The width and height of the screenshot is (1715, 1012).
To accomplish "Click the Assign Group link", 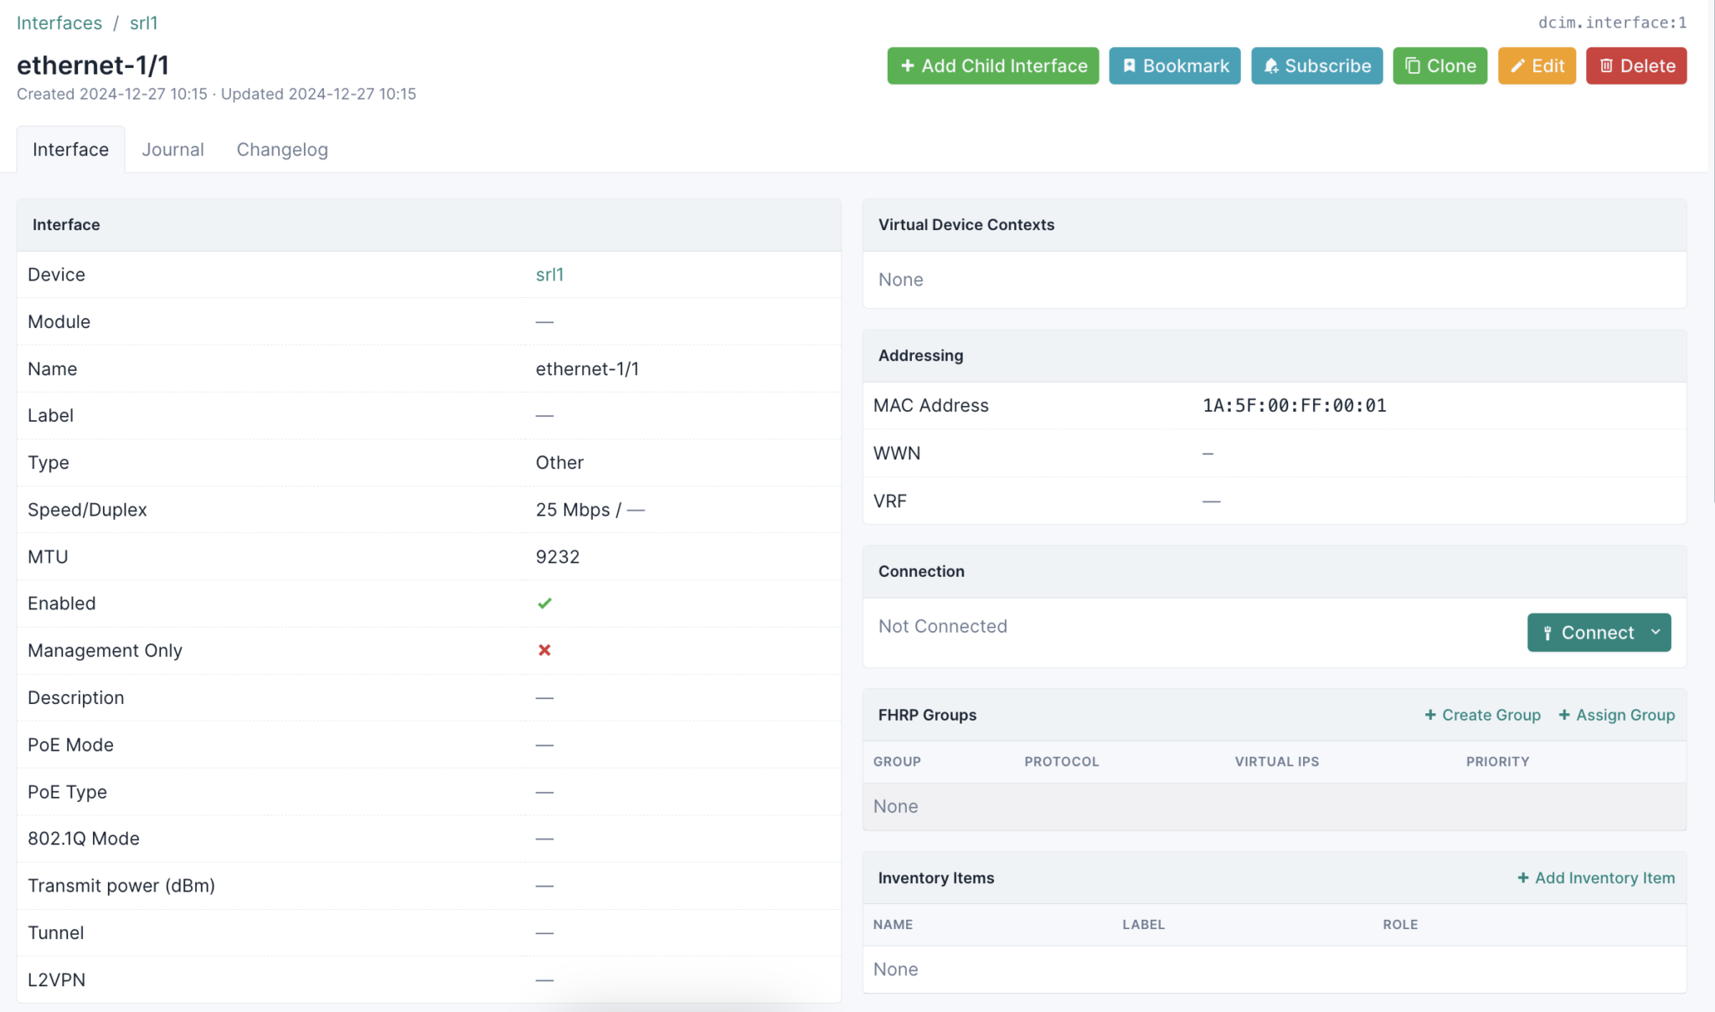I will pos(1616,715).
